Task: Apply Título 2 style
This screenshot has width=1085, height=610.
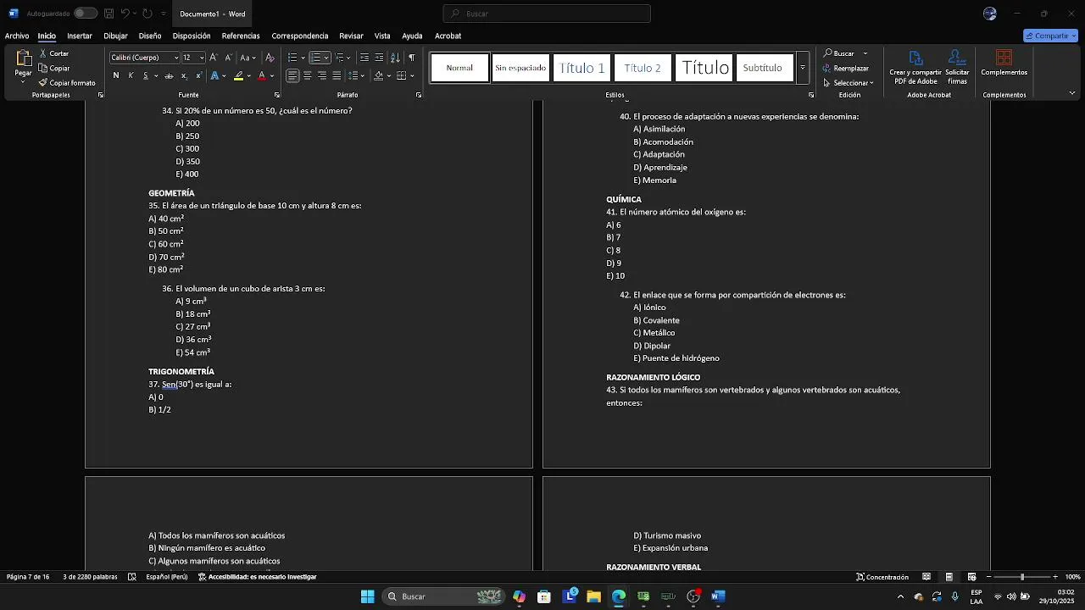Action: click(x=643, y=68)
